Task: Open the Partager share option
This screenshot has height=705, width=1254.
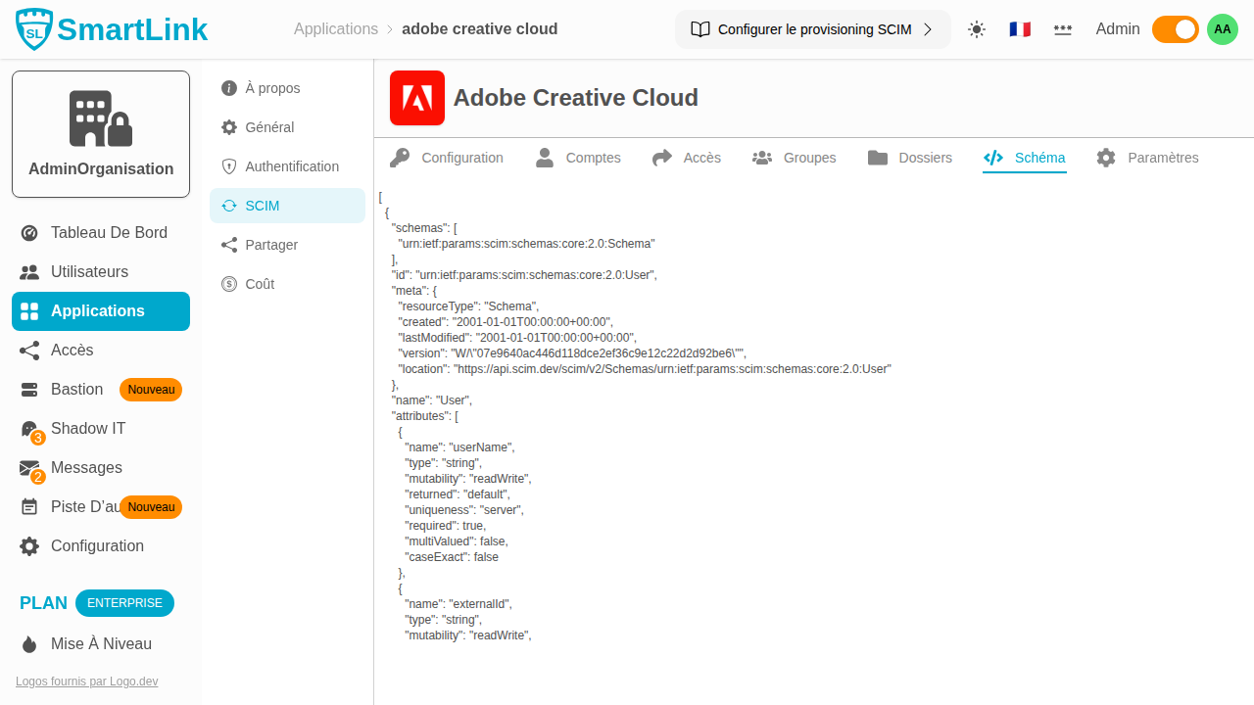Action: 271,245
